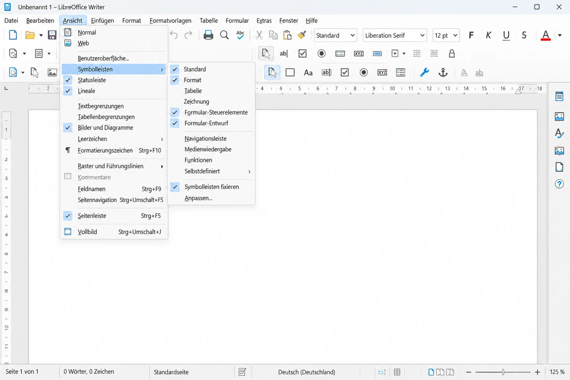Click the wrench control properties icon
This screenshot has height=380, width=570.
click(424, 72)
